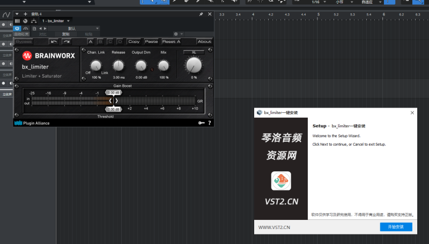Open the 1/16 quantize dropdown
This screenshot has height=244, width=429.
click(x=319, y=3)
